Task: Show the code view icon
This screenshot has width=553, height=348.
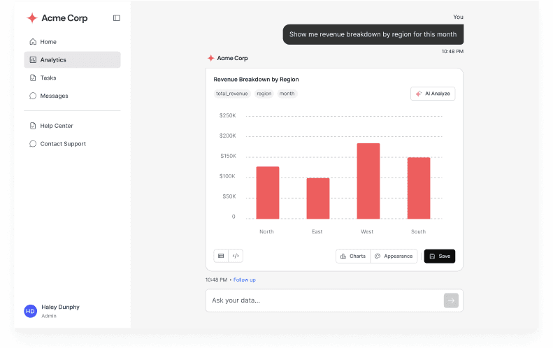Action: pyautogui.click(x=236, y=256)
